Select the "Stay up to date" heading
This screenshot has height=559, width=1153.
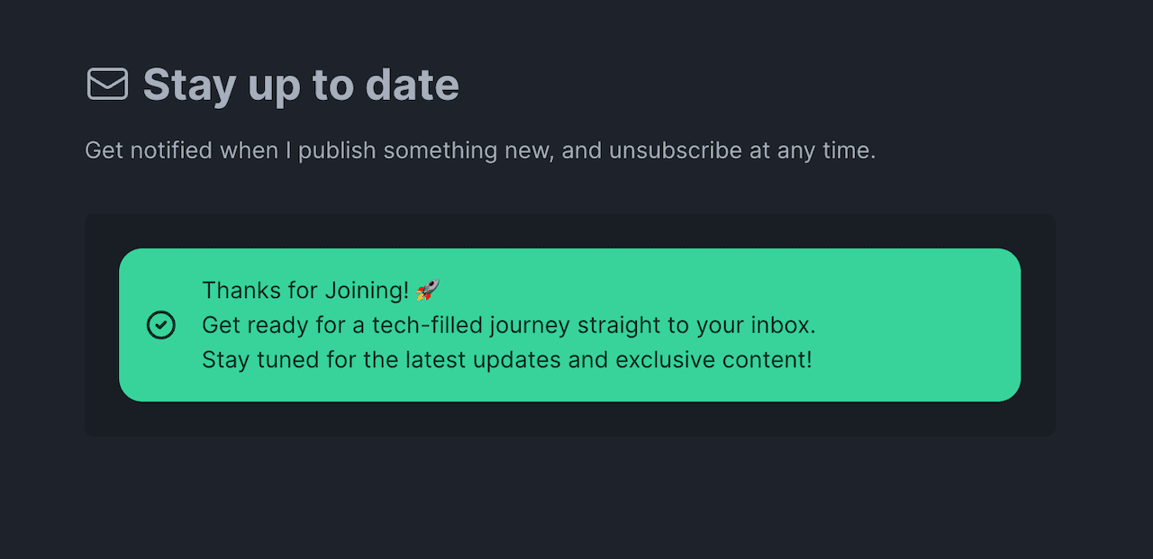[x=301, y=85]
